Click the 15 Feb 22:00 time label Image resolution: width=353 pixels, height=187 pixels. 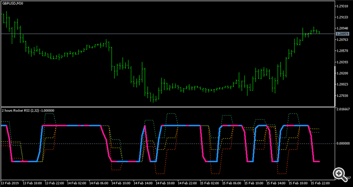[321, 183]
